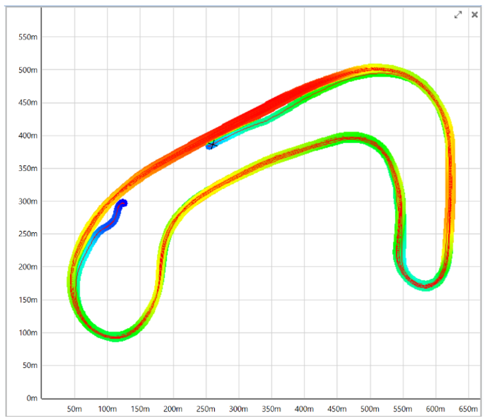Expand the track map to full size
This screenshot has height=420, width=486.
458,15
